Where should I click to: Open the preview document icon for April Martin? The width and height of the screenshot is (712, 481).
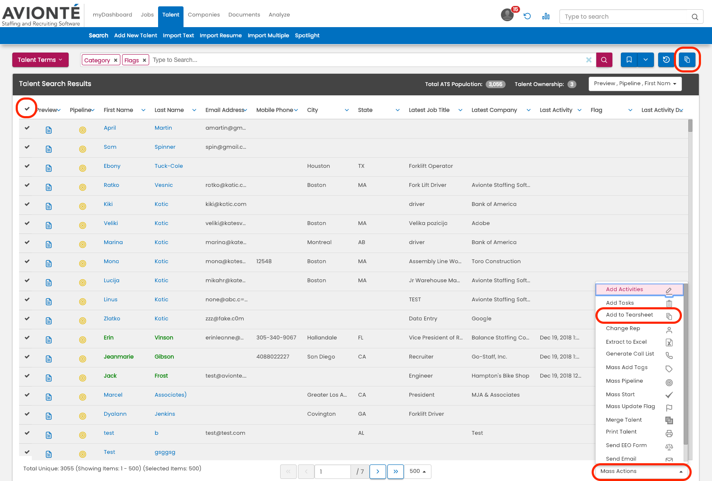coord(48,130)
